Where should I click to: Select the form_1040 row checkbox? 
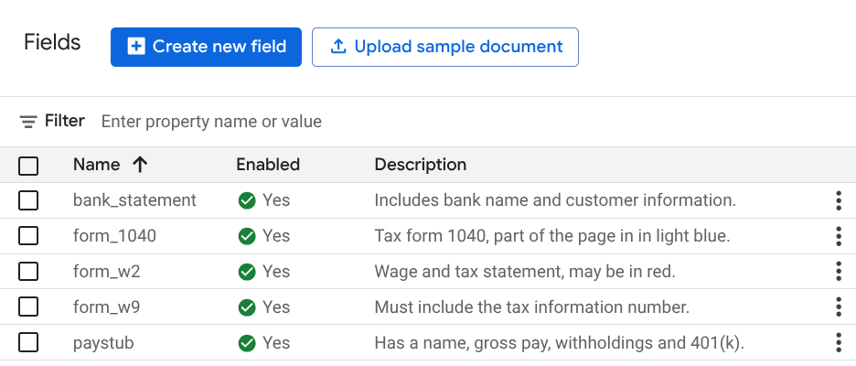tap(28, 236)
